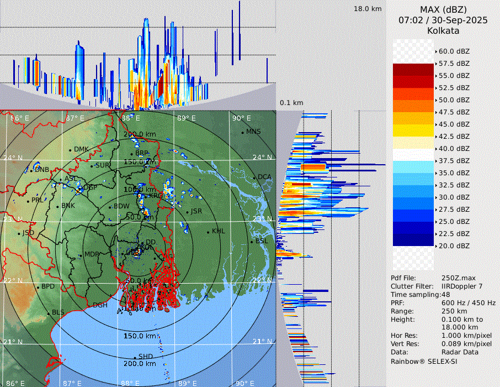Click the Kolkata title text
This screenshot has width=500, height=387.
tap(443, 30)
